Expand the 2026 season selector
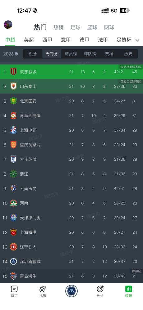 [x=11, y=54]
